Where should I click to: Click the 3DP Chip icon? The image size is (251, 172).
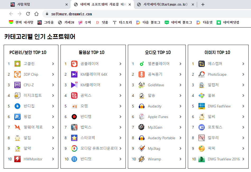17,74
